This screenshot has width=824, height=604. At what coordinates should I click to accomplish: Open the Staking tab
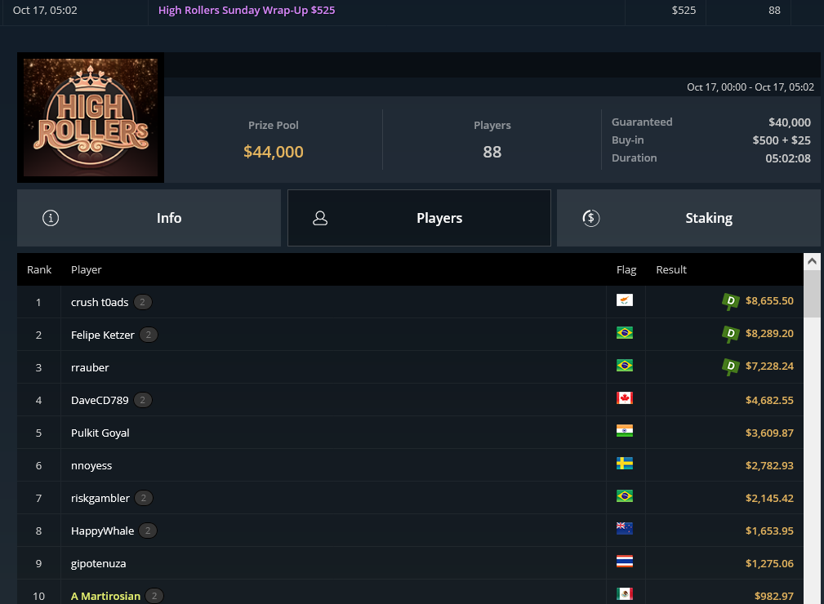point(688,218)
